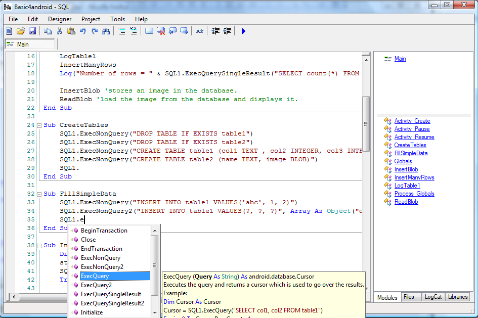This screenshot has width=478, height=318.
Task: Open a project using the folder icon
Action: point(21,31)
